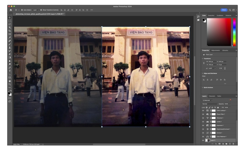Viewport: 245px width, 155px height.
Task: Select the Lasso tool
Action: click(10, 24)
